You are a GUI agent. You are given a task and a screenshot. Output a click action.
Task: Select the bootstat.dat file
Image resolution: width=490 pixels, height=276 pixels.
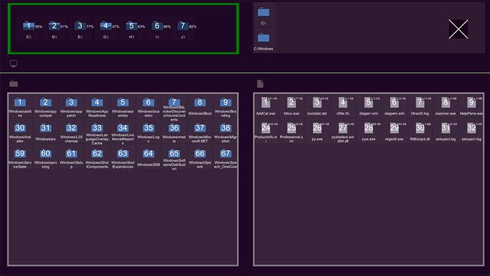(x=317, y=103)
